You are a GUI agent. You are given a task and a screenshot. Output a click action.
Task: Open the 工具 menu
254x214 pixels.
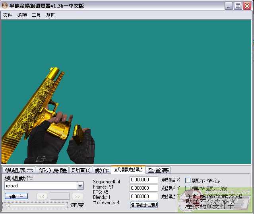(36, 15)
